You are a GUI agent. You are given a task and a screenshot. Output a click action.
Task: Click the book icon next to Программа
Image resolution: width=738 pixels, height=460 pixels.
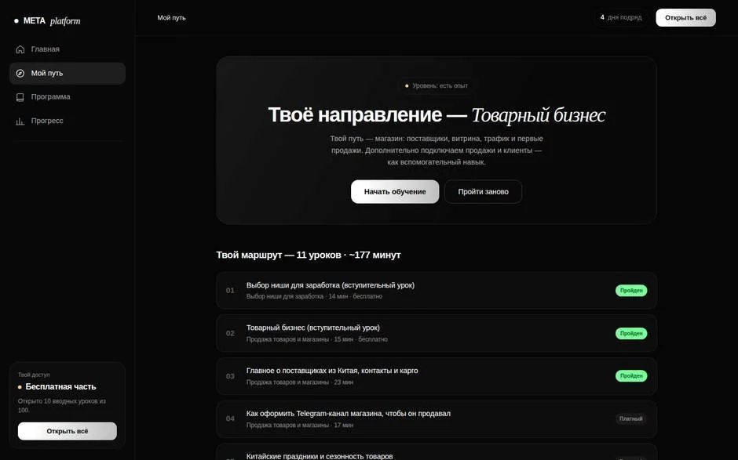click(20, 97)
